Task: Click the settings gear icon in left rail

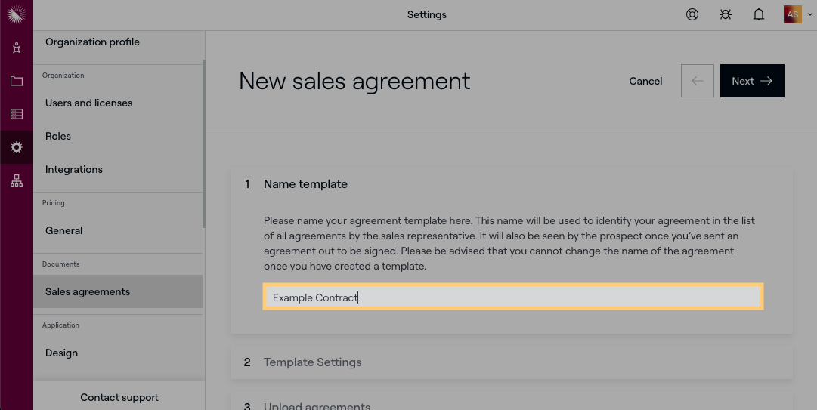Action: pos(16,147)
